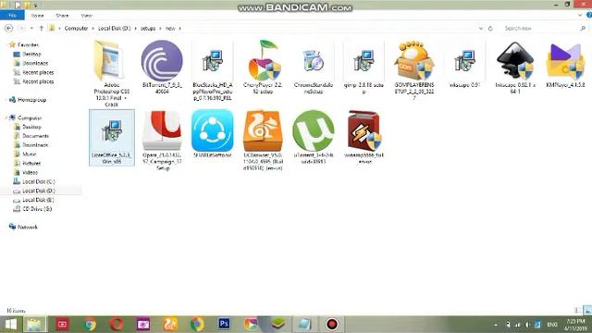Image resolution: width=592 pixels, height=333 pixels.
Task: Click the setups breadcrumb segment
Action: coord(148,29)
